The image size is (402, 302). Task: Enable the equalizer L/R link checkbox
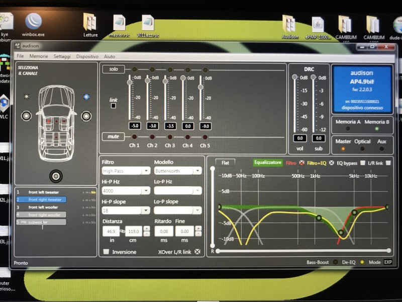[388, 163]
